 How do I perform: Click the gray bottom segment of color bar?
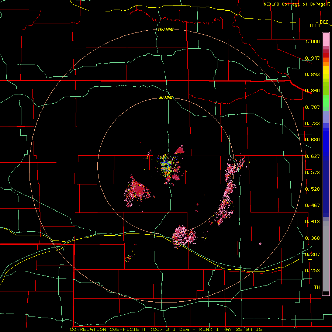coord(326,256)
